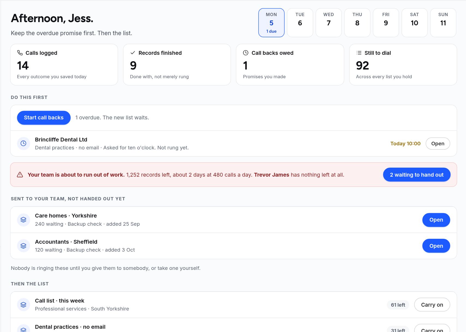The width and height of the screenshot is (466, 332).
Task: Open the Brincliffe Dental Ltd call back
Action: click(438, 144)
